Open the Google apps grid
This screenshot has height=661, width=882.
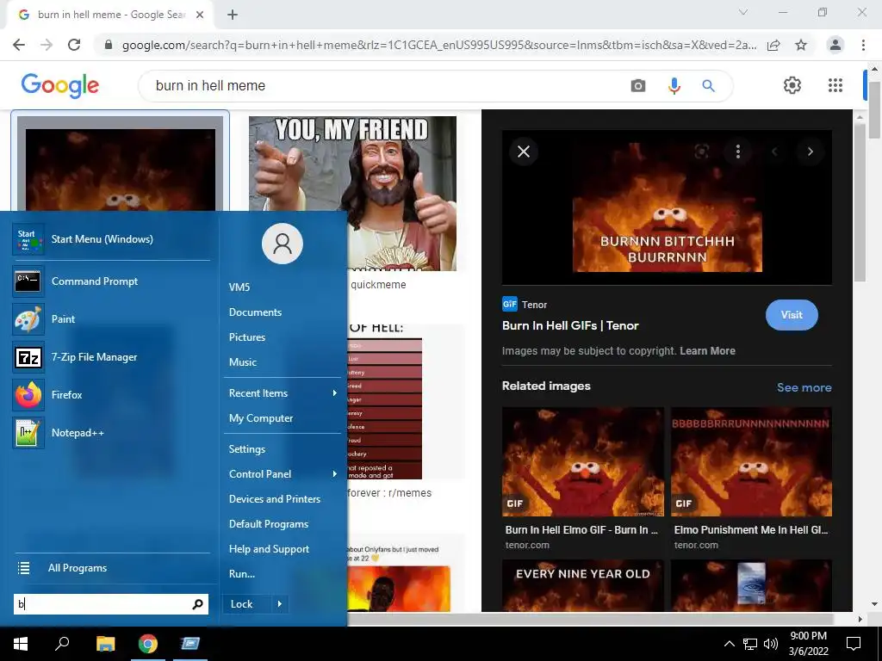[835, 85]
